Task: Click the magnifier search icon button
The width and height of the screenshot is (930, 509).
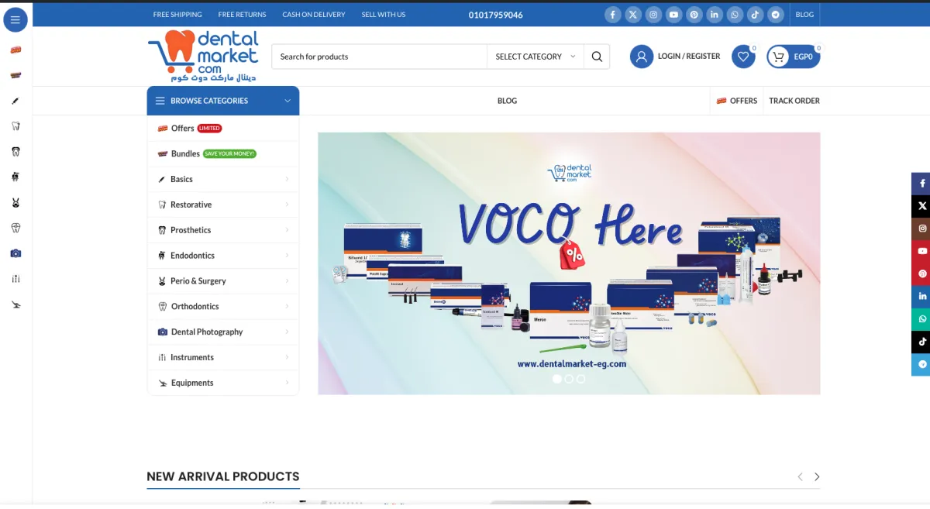Action: pyautogui.click(x=597, y=57)
